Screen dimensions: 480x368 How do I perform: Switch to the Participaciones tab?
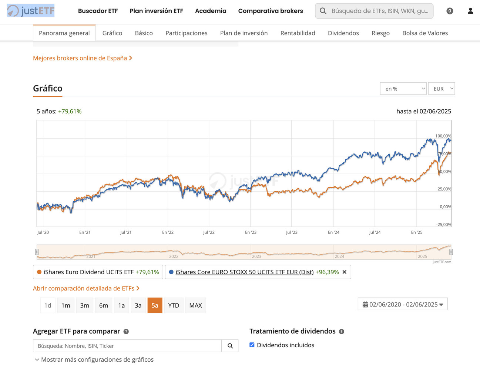click(x=187, y=33)
